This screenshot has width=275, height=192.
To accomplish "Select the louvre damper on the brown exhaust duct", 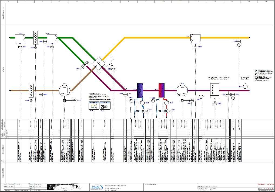I will [31, 90].
